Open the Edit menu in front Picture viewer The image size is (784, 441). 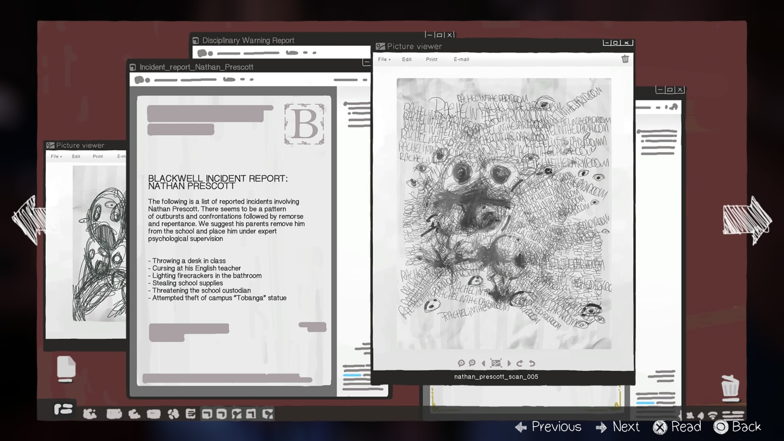pyautogui.click(x=407, y=59)
